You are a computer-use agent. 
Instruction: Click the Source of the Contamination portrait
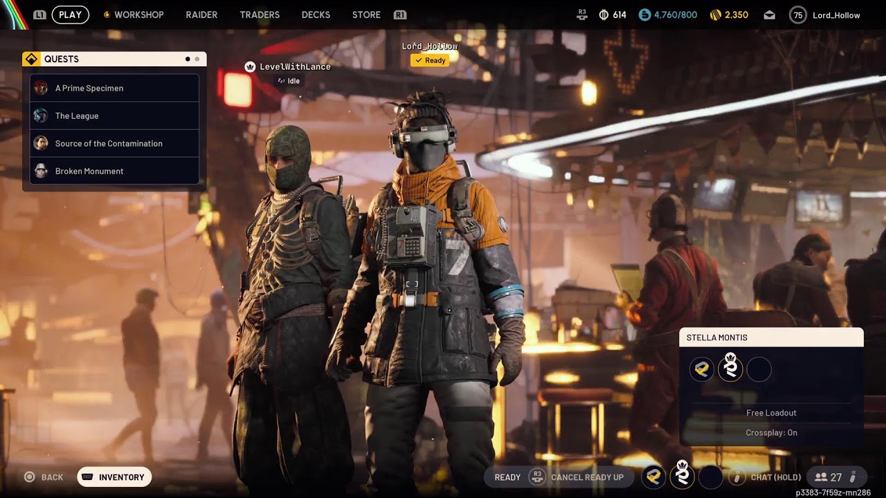pos(41,143)
